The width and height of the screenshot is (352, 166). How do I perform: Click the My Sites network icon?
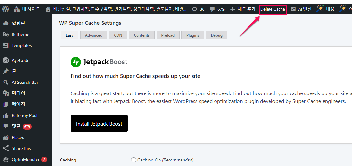[17, 9]
